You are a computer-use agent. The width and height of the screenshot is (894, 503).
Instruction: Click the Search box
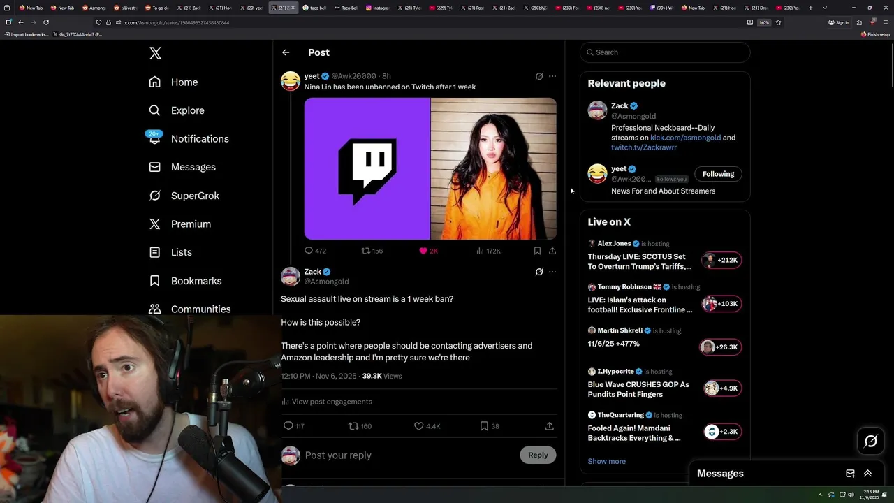pyautogui.click(x=665, y=52)
